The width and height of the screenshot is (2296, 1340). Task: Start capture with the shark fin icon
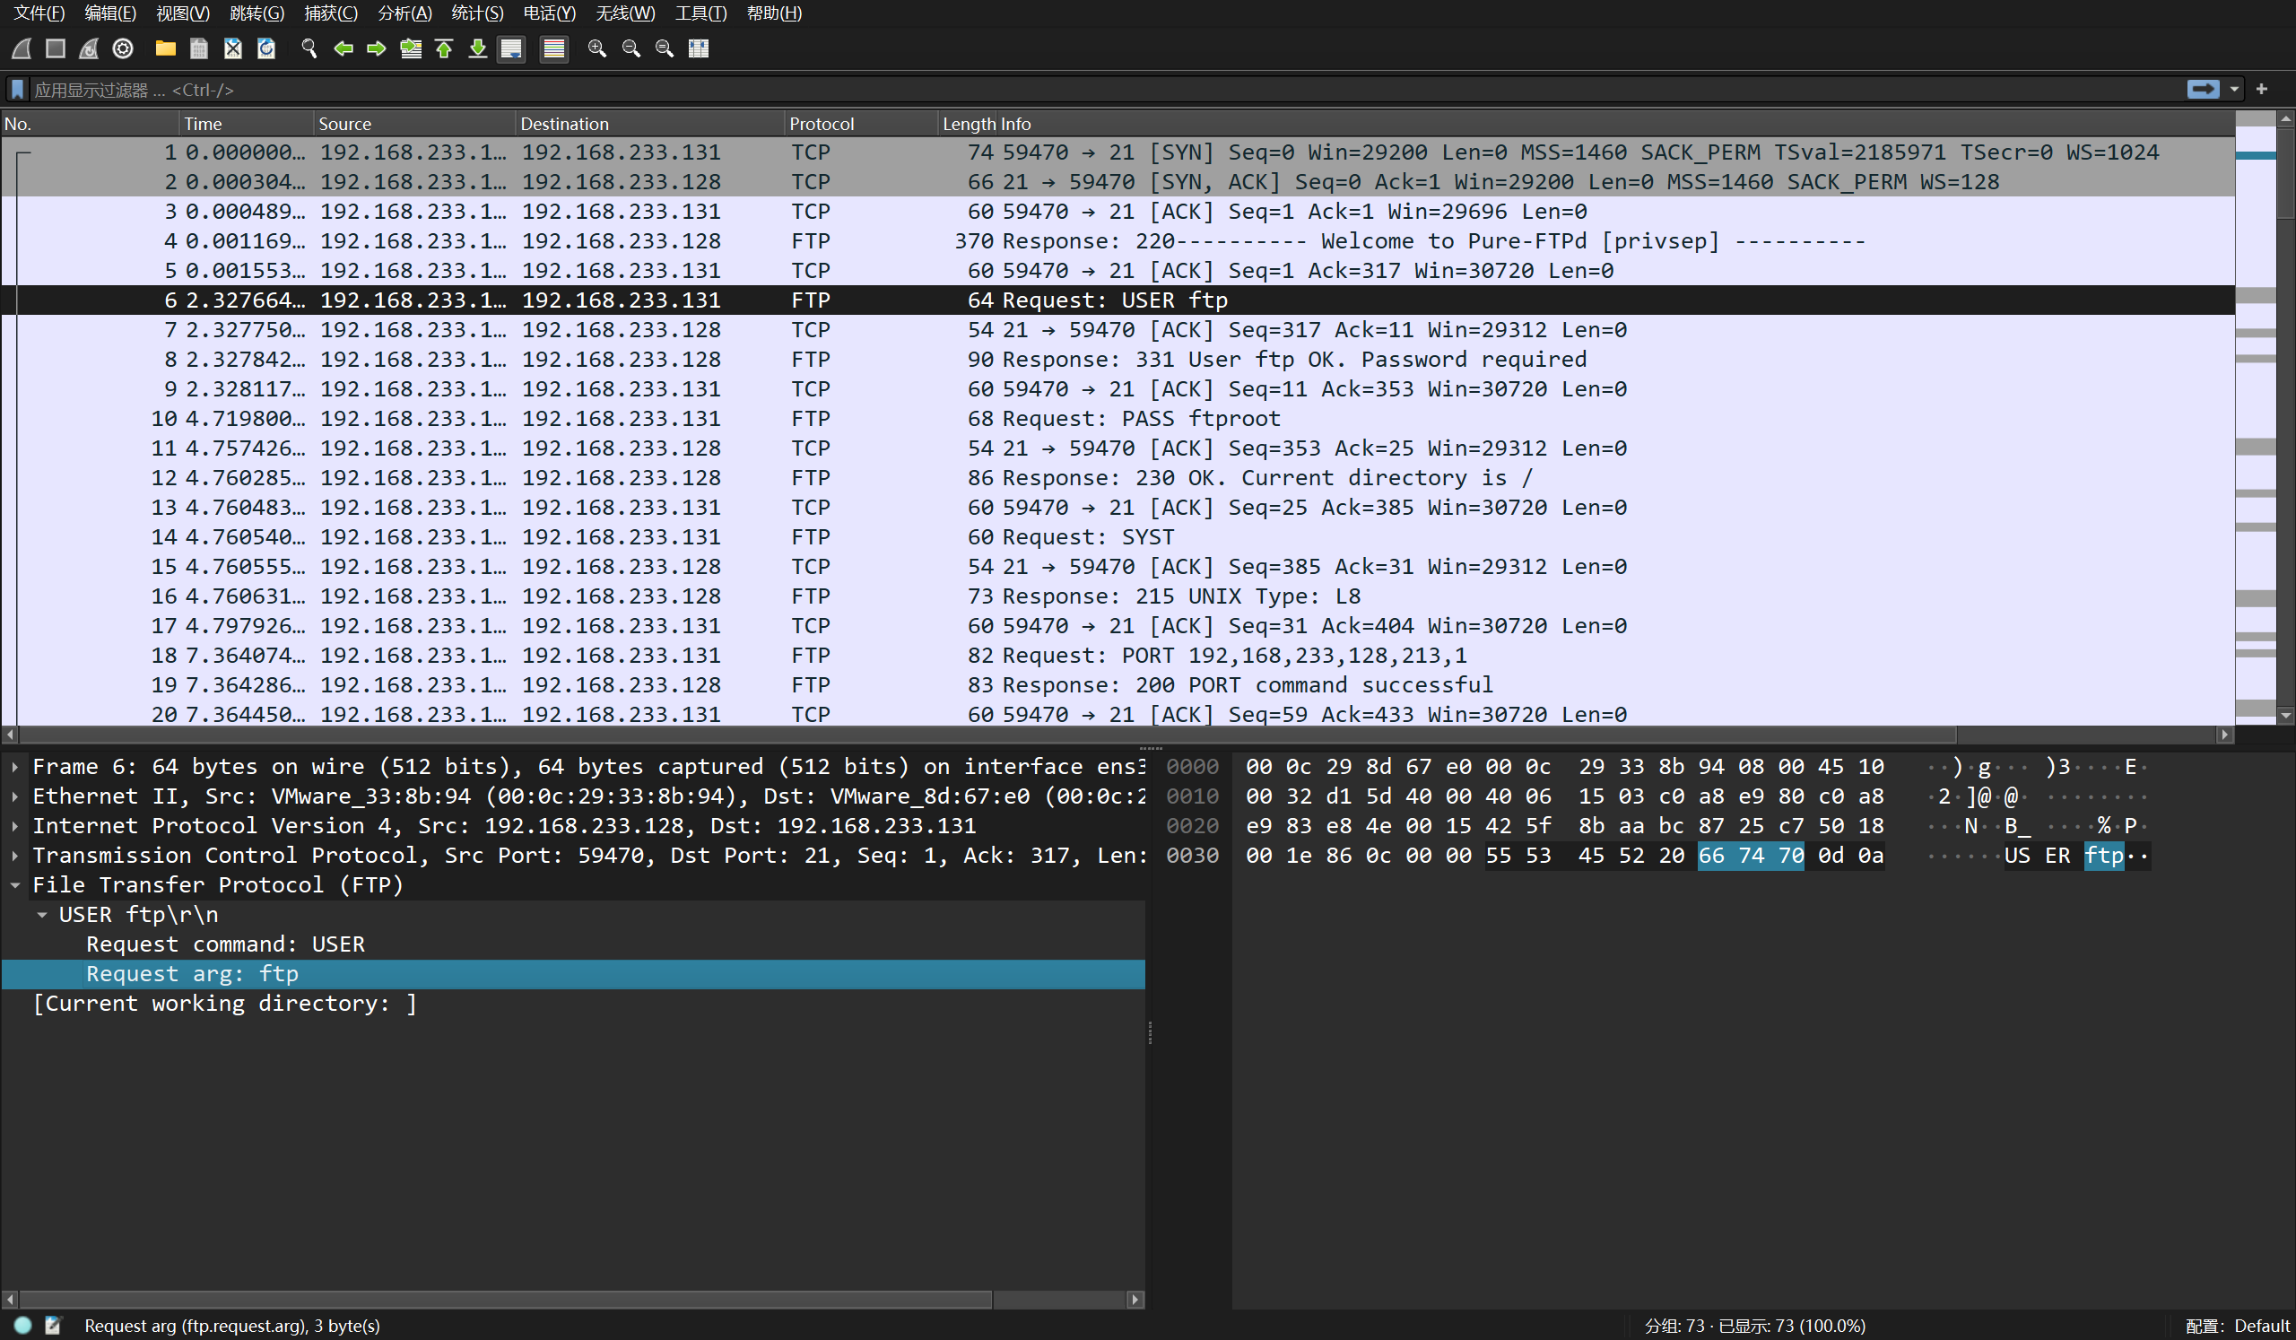(x=22, y=48)
